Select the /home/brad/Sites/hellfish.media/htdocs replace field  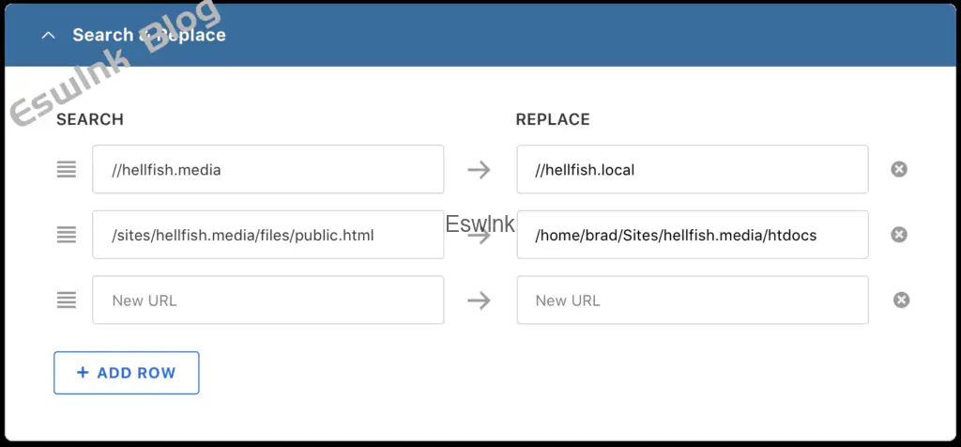pyautogui.click(x=692, y=235)
